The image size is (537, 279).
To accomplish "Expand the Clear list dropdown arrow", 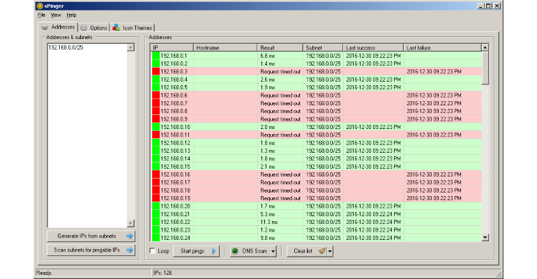I will [x=330, y=251].
